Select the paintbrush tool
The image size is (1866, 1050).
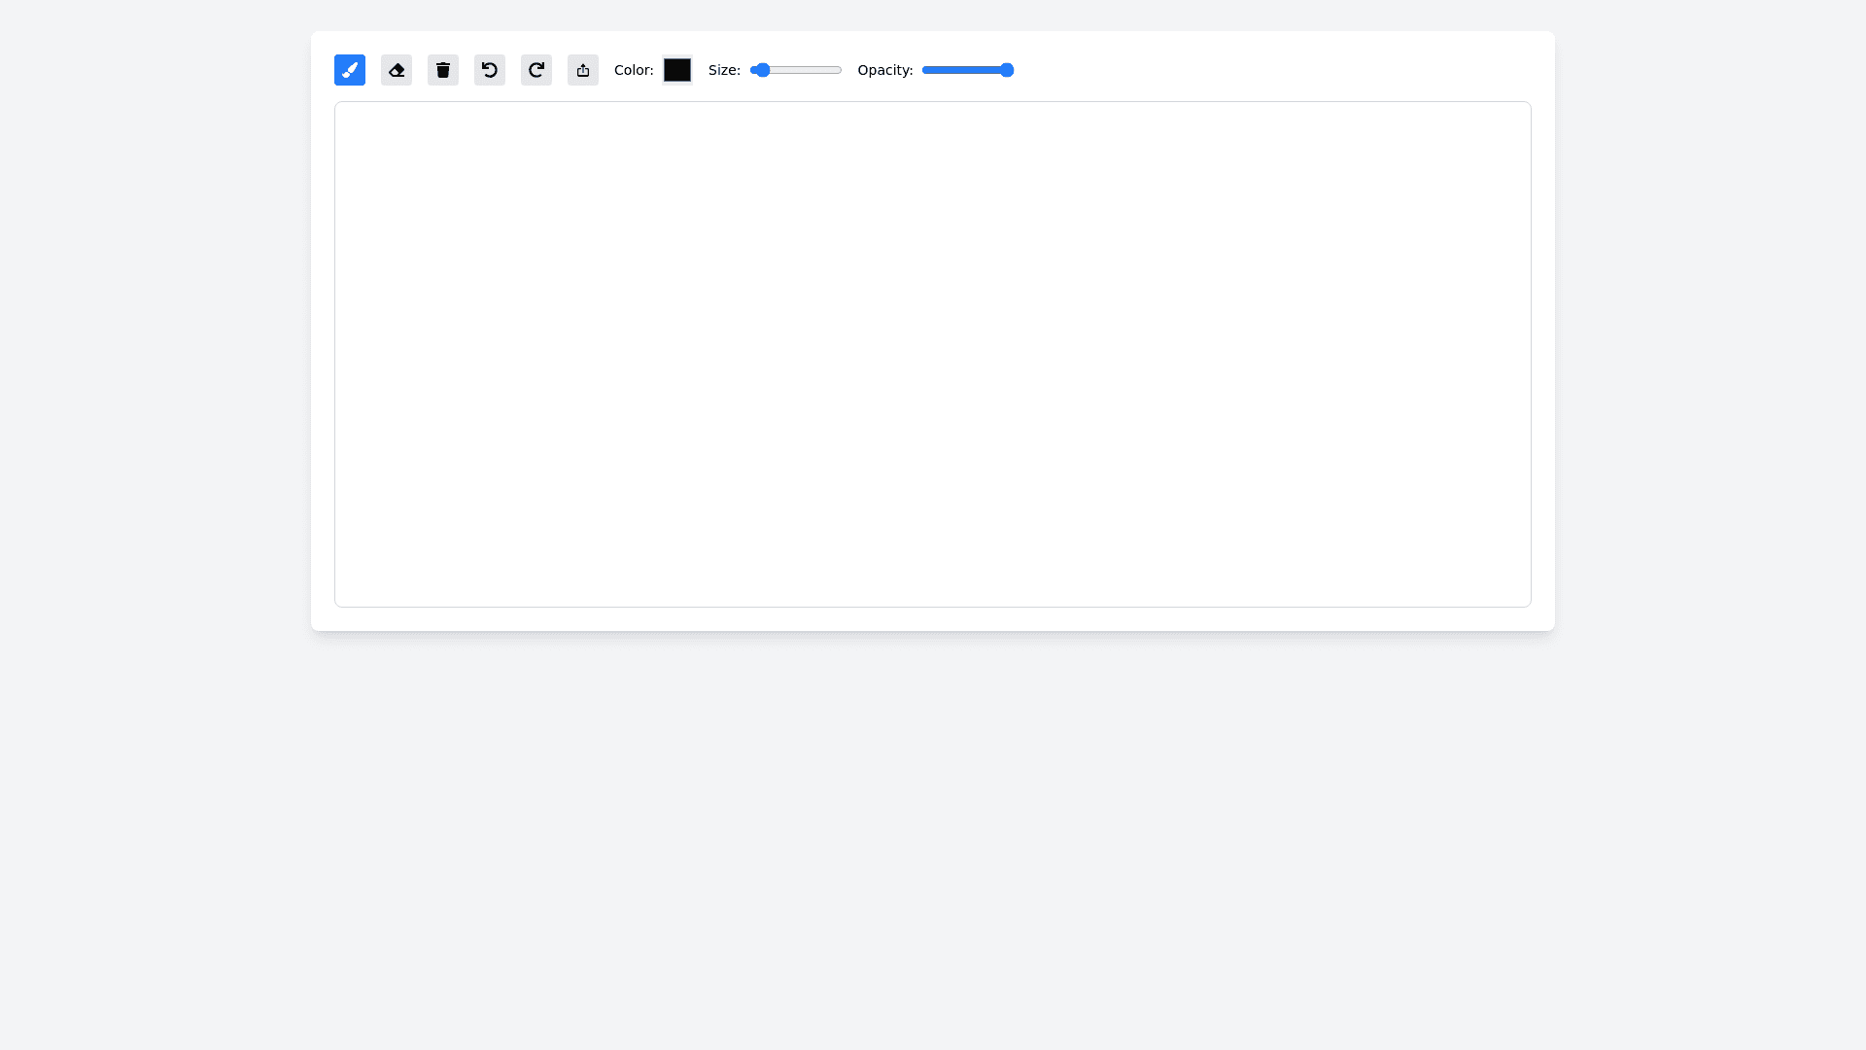(x=350, y=70)
